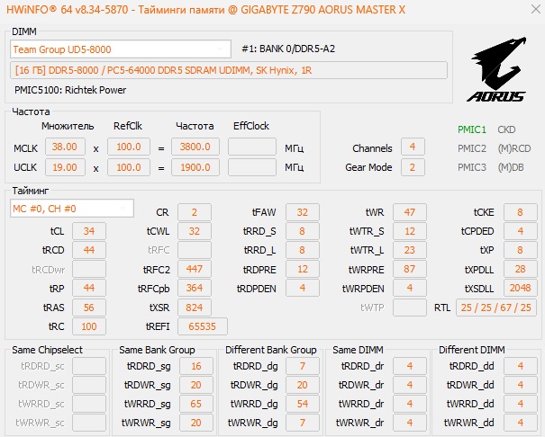Click the PMIC2 indicator label

point(472,148)
